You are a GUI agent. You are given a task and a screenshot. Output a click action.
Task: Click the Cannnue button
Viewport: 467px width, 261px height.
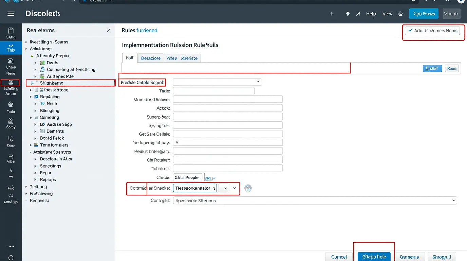click(409, 257)
